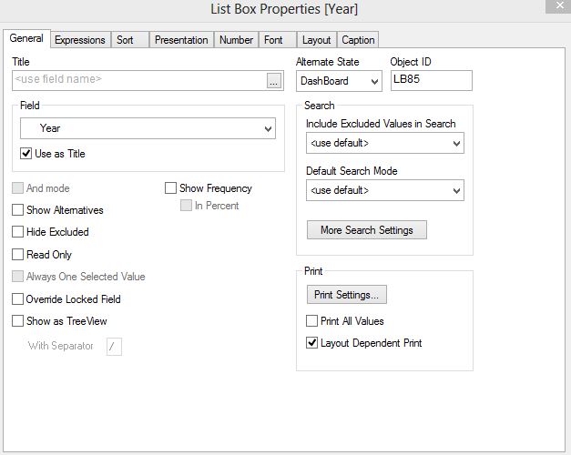Viewport: 571px width, 455px height.
Task: Select the Caption tab
Action: [x=358, y=40]
